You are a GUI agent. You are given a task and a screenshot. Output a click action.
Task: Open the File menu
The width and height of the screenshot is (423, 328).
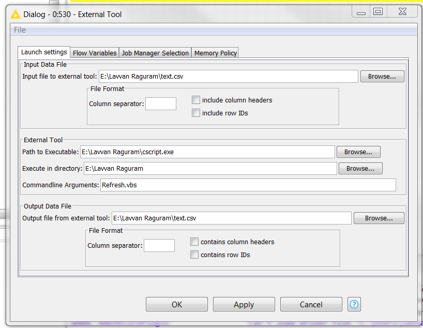pyautogui.click(x=20, y=30)
